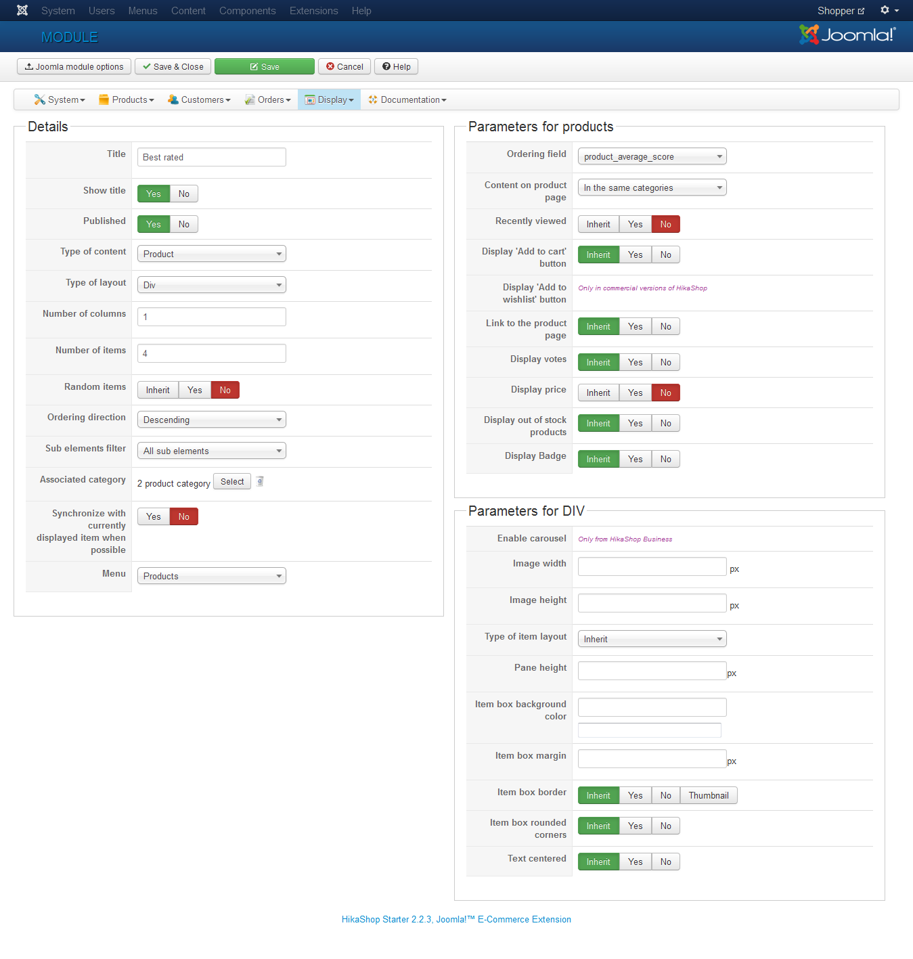Open Ordering direction dropdown

(x=212, y=420)
